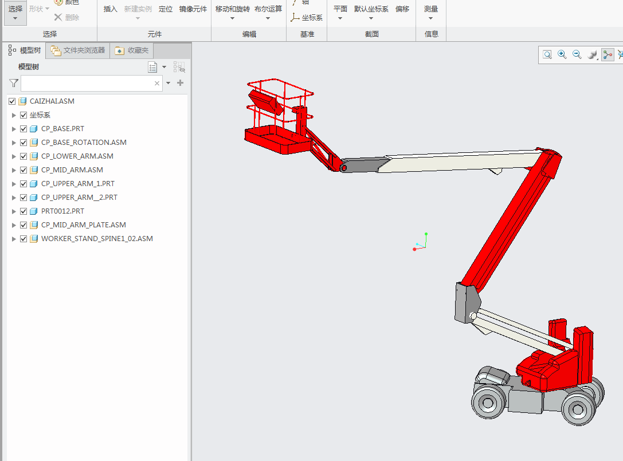This screenshot has width=623, height=461.
Task: Click the Mirror Component button
Action: (193, 9)
